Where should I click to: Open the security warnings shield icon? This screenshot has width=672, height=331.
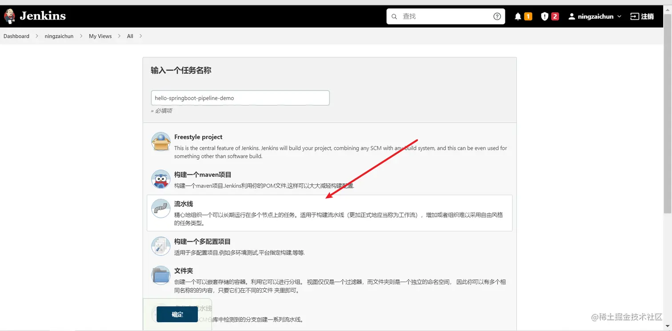coord(544,16)
